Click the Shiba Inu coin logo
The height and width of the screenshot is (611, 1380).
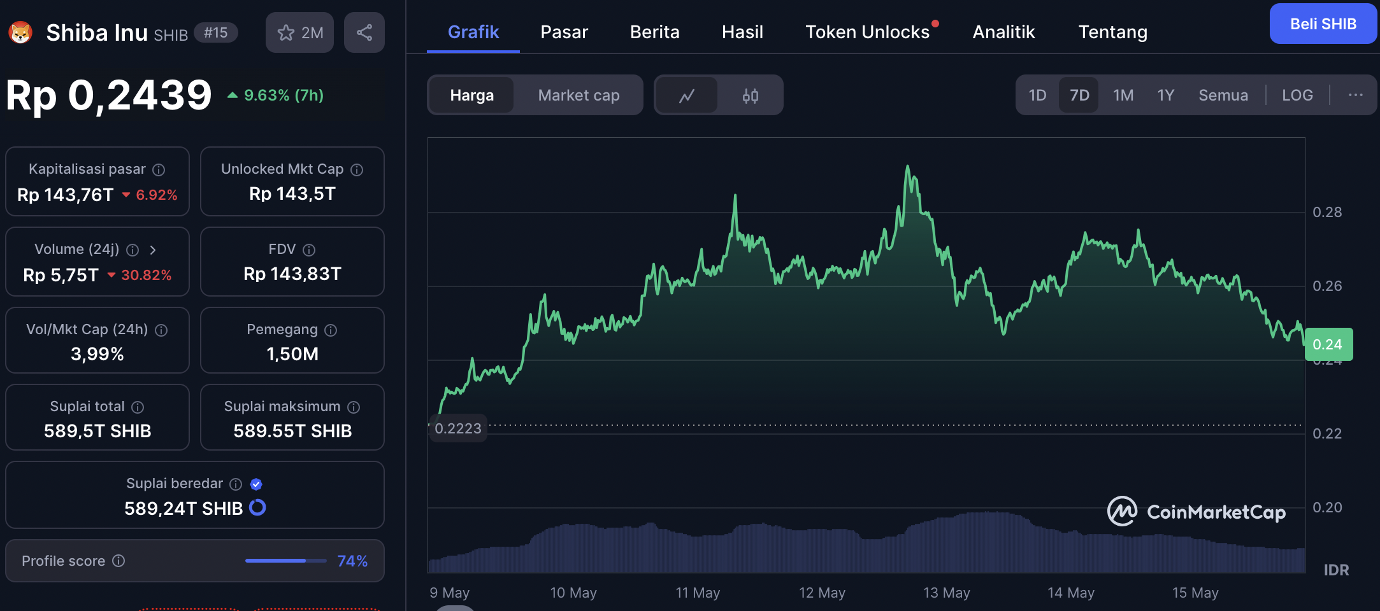coord(20,32)
